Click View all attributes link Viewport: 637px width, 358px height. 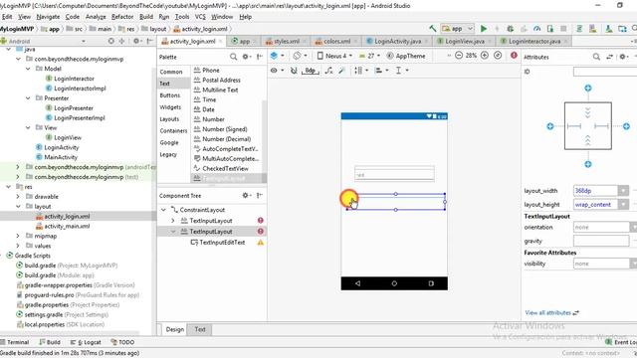pyautogui.click(x=548, y=312)
